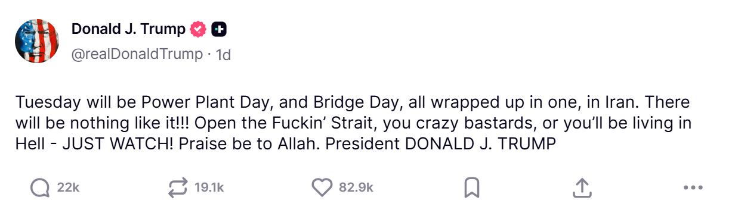735x219 pixels.
Task: Bookmark this post
Action: coord(471,188)
